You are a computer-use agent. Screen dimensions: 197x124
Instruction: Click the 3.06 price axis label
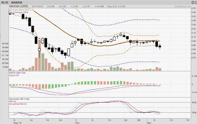click(194, 41)
